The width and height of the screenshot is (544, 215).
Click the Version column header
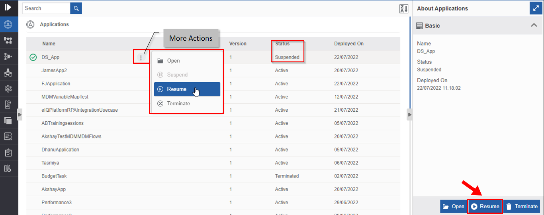point(238,43)
